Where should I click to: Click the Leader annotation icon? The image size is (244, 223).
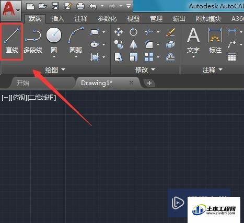click(232, 44)
